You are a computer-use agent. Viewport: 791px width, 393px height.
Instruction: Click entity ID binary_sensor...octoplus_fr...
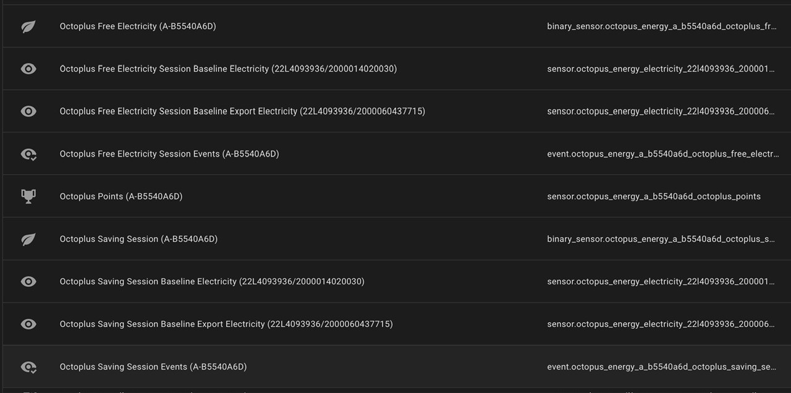click(662, 27)
